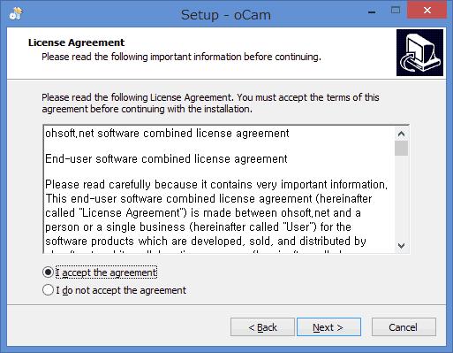Click the oCam setup icon in title bar
This screenshot has height=353, width=453.
coord(16,13)
